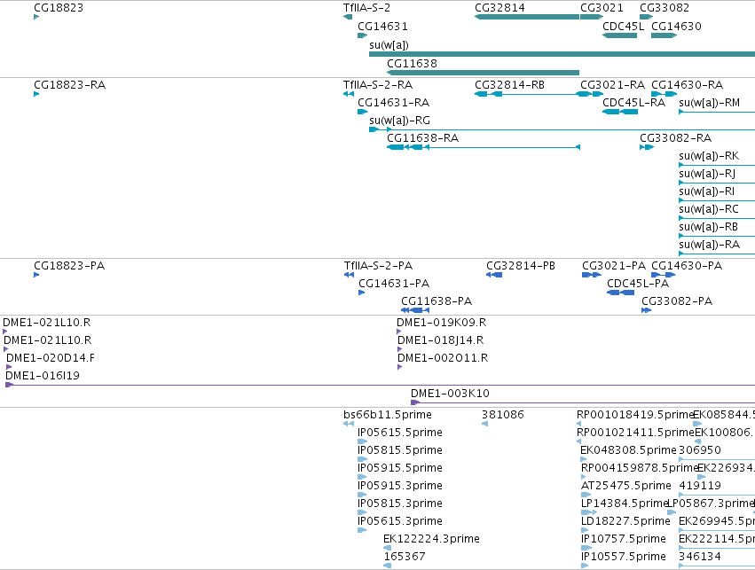The width and height of the screenshot is (755, 570).
Task: Select the su(w[a])-RC transcript label
Action: coord(709,209)
